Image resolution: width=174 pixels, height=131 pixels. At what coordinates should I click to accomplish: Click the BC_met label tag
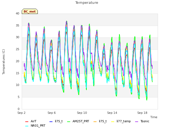(x=30, y=11)
